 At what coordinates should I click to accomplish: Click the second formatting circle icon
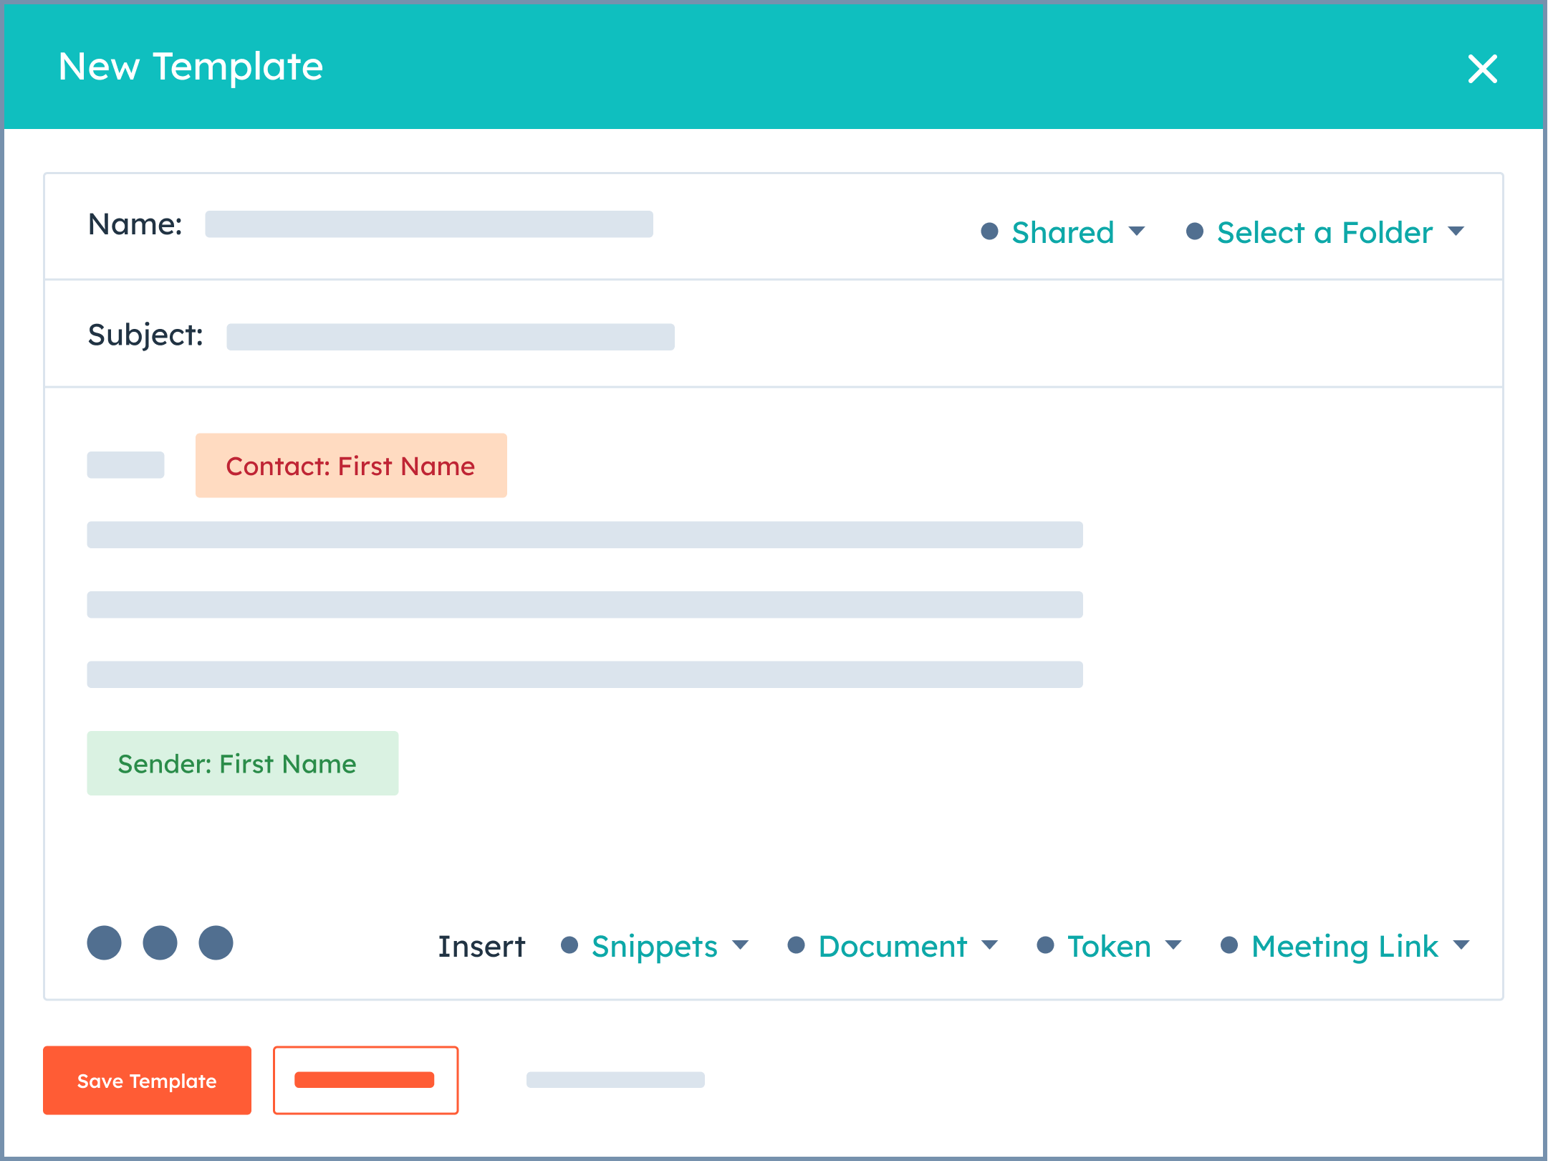tap(160, 942)
